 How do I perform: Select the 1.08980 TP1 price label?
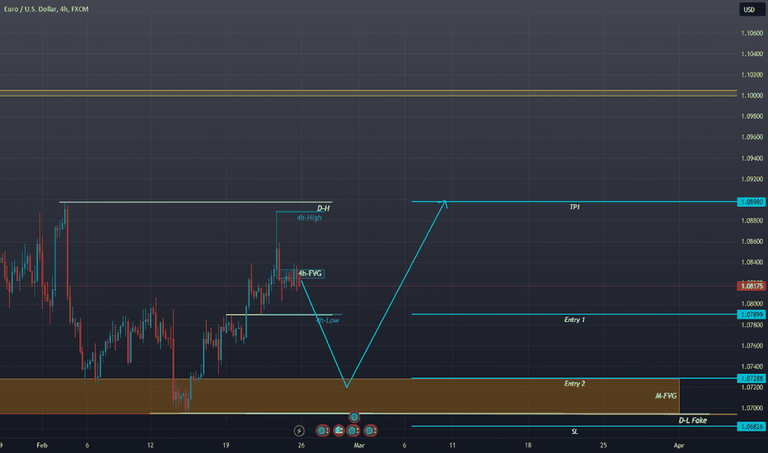click(x=752, y=202)
